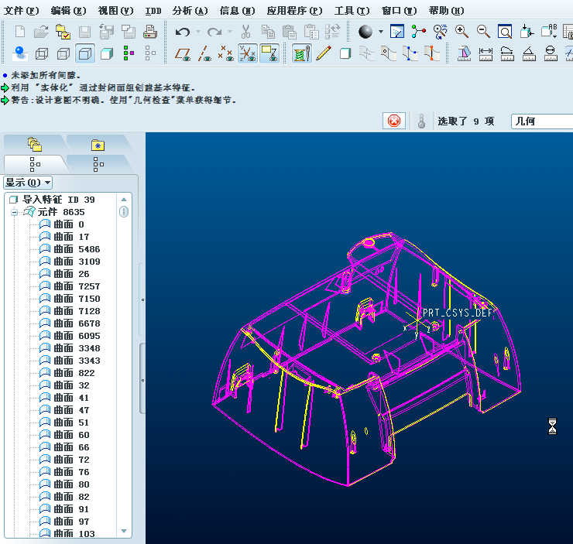Open the appearance sphere dropdown arrow
573x544 pixels.
(x=381, y=32)
